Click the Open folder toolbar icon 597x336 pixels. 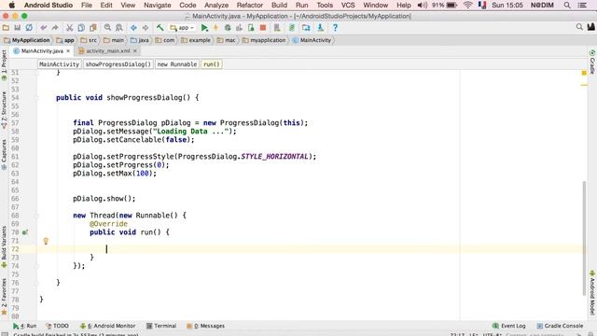point(6,28)
